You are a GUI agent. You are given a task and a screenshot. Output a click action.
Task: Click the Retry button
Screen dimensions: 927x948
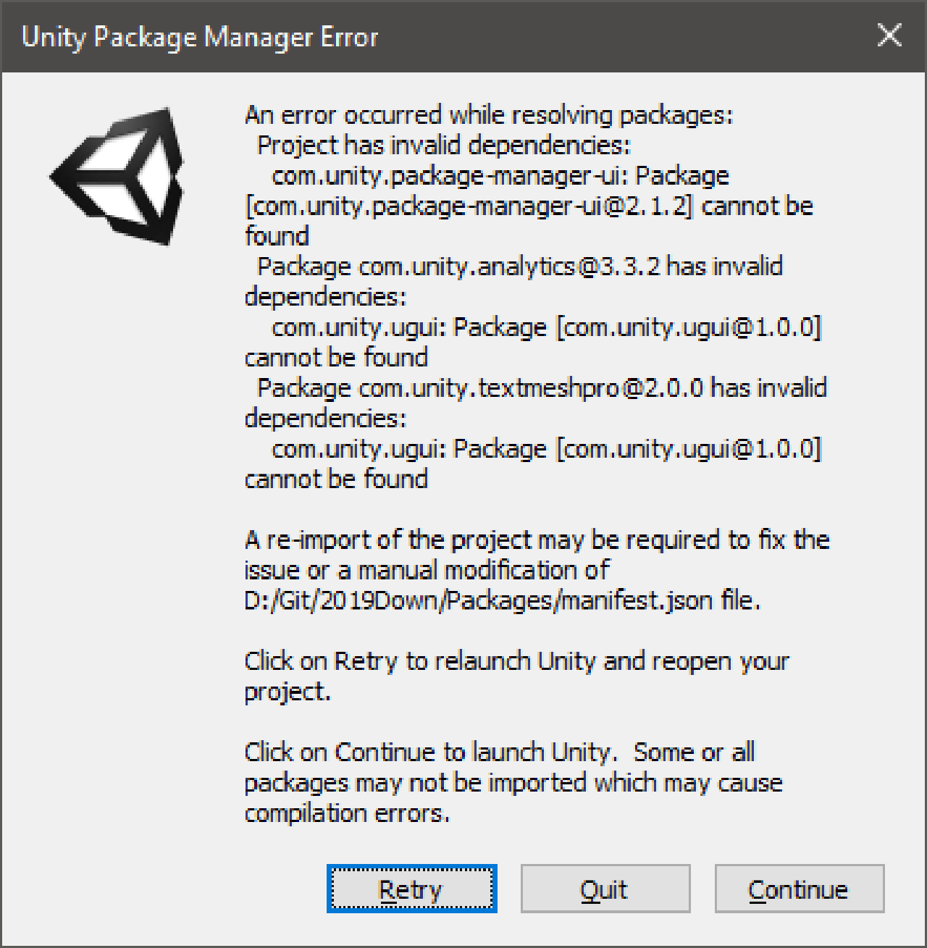pyautogui.click(x=411, y=889)
